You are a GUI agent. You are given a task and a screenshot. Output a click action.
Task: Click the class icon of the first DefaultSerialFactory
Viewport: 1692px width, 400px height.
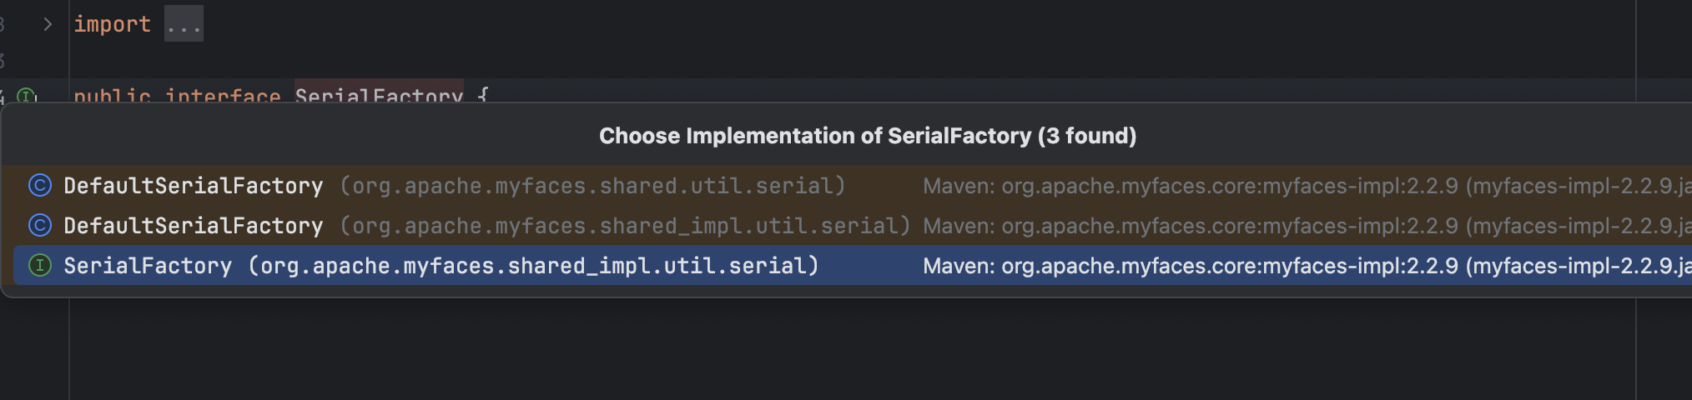pyautogui.click(x=40, y=185)
